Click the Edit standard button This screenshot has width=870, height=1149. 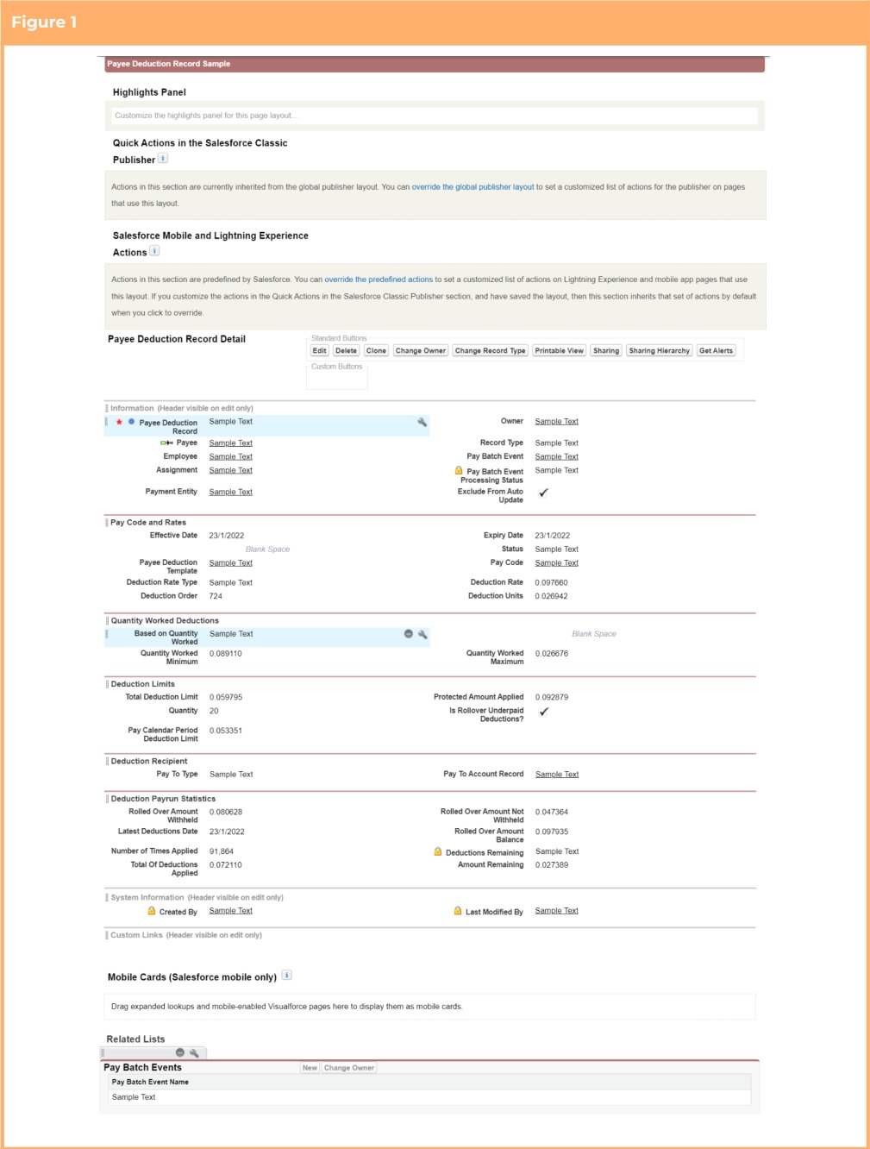pos(320,351)
